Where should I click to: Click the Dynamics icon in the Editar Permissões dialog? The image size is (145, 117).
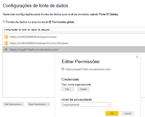coord(63,69)
